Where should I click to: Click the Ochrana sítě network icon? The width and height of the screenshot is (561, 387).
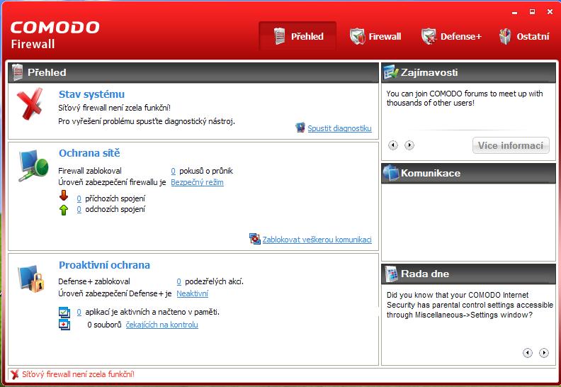33,165
